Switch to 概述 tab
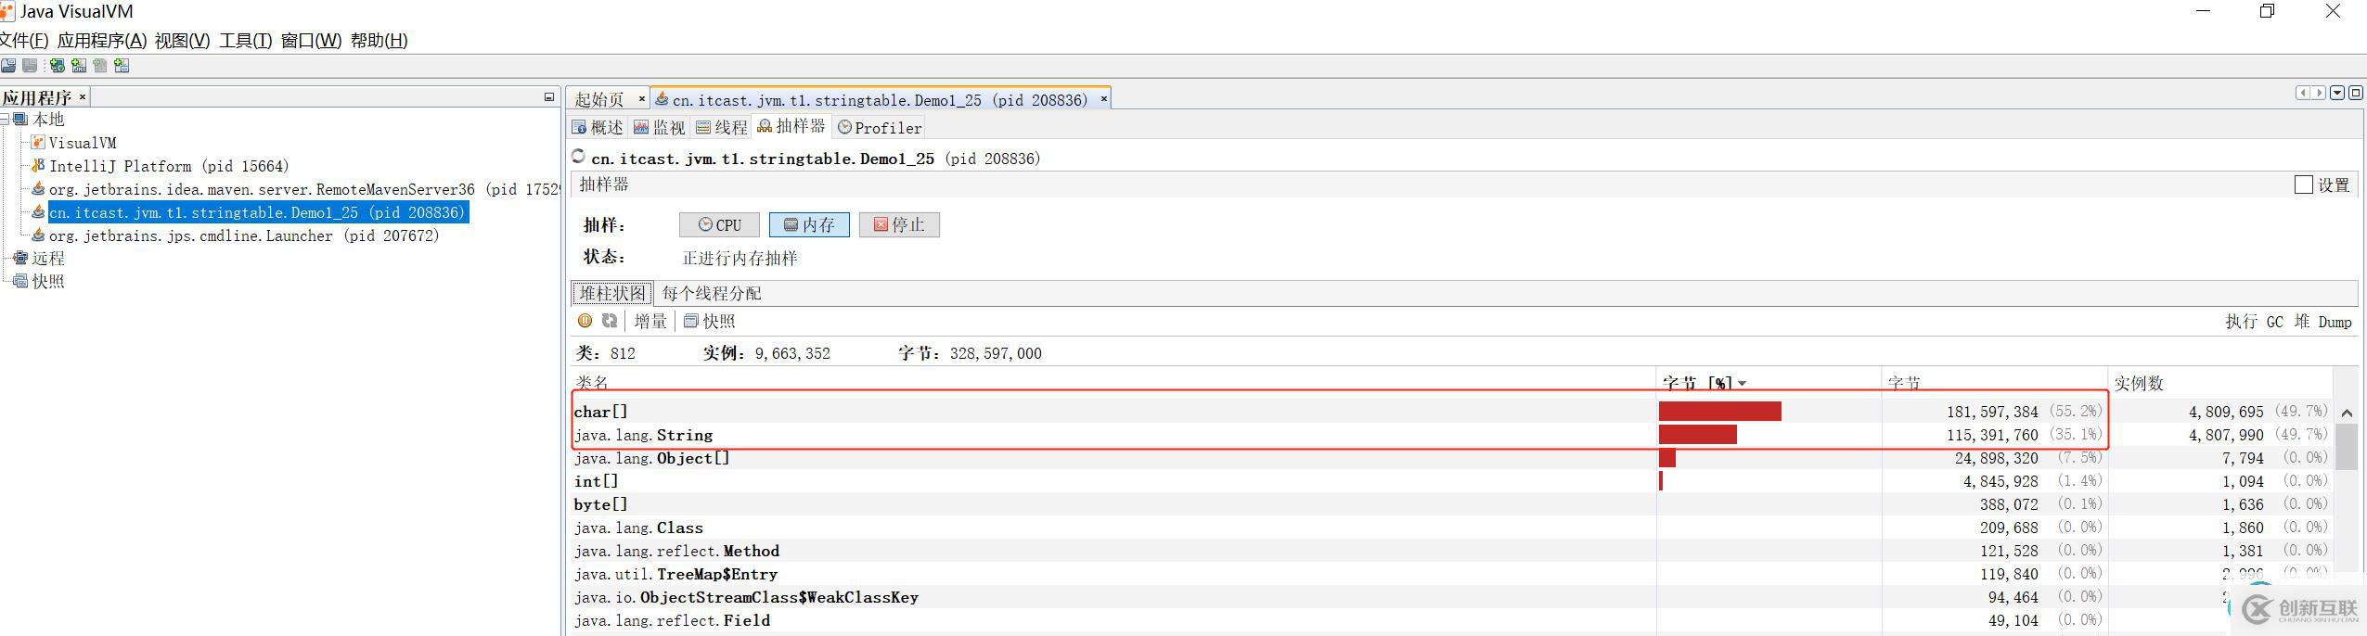The width and height of the screenshot is (2367, 636). (598, 127)
